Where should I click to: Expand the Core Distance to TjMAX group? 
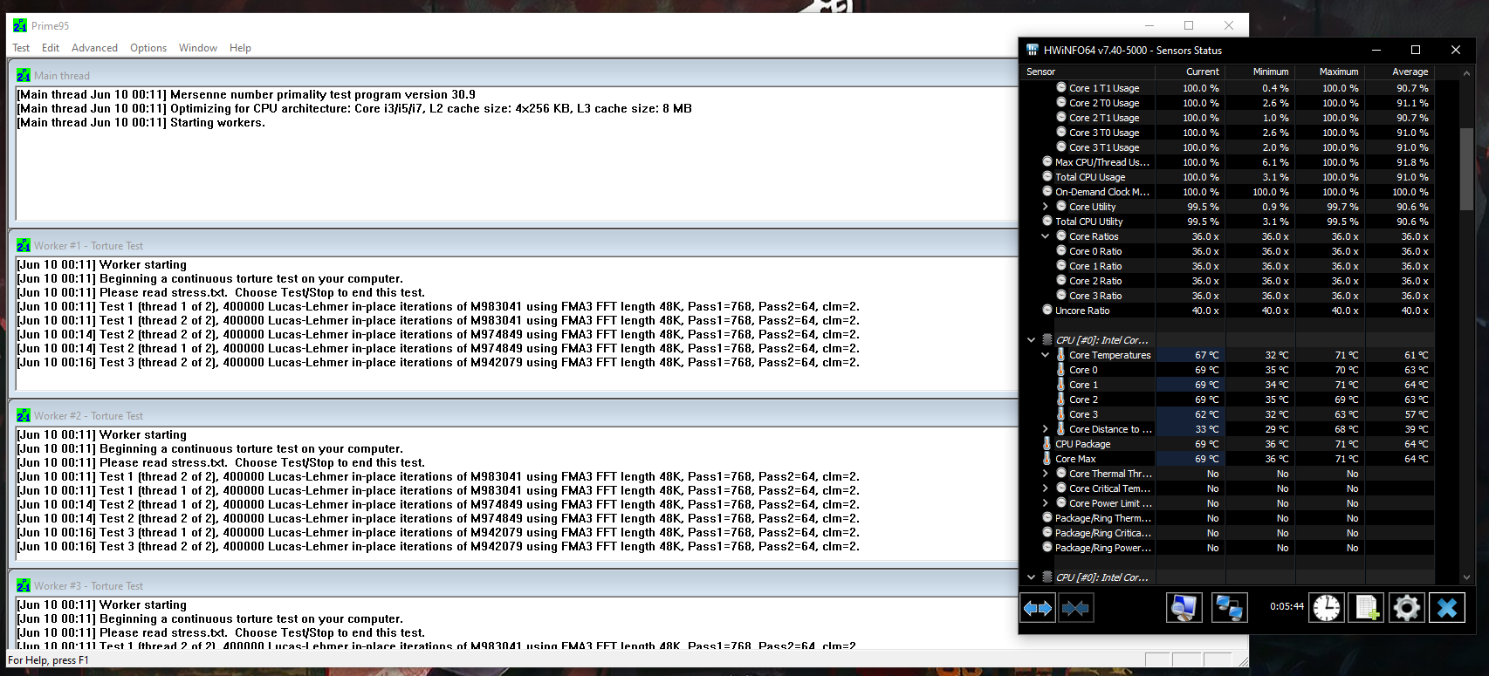1046,429
